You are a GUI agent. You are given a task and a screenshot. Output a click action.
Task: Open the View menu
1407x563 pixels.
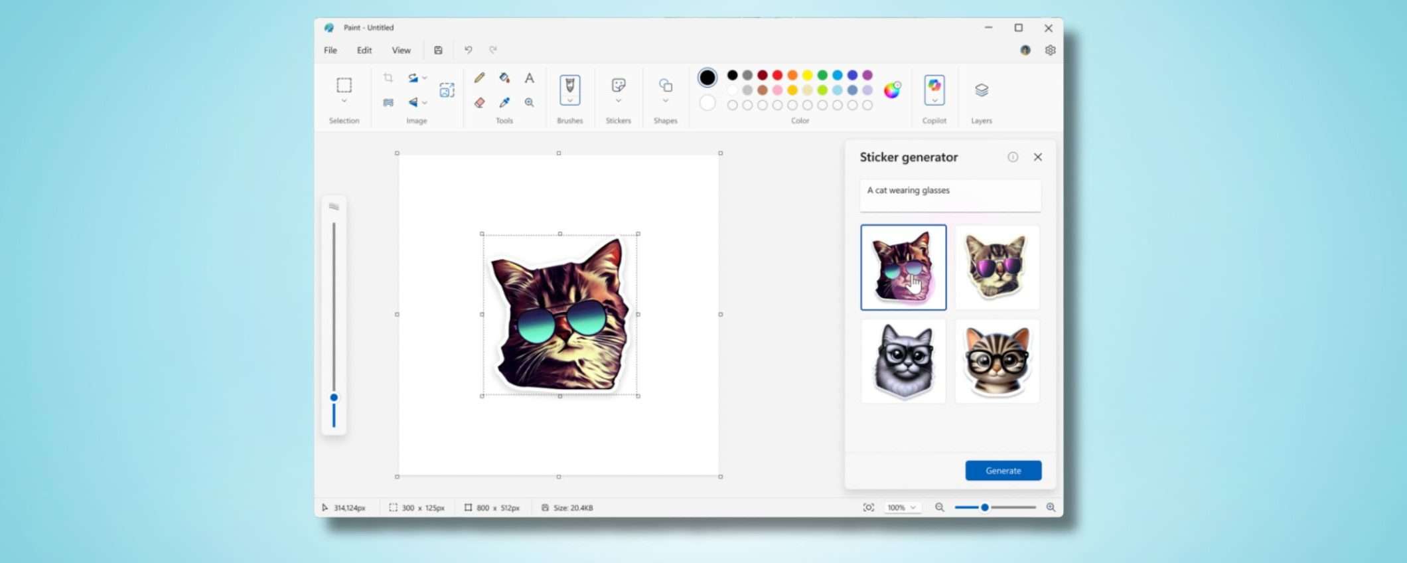point(401,50)
